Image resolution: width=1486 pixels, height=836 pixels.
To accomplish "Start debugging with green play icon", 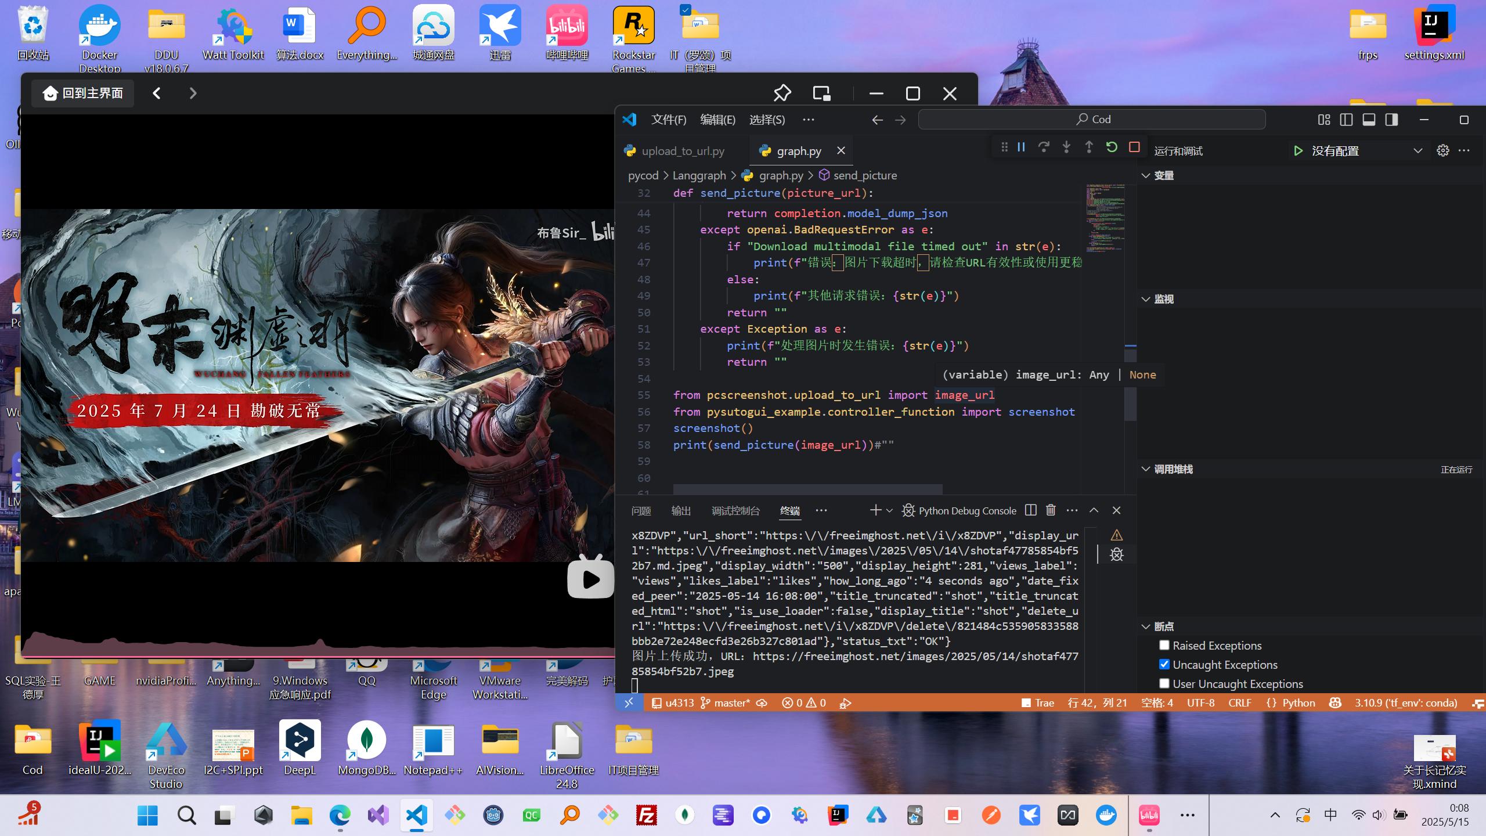I will click(x=1298, y=151).
